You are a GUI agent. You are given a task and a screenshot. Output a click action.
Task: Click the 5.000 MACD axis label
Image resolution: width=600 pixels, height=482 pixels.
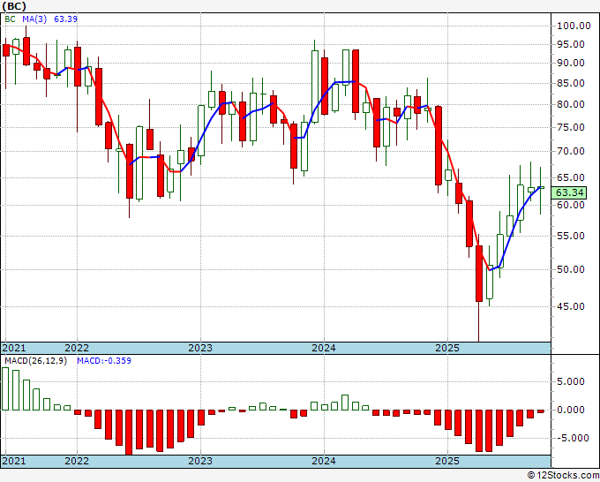[571, 381]
